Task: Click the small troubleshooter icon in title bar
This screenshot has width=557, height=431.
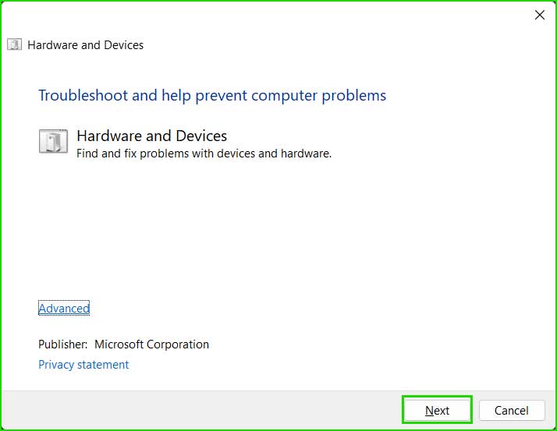Action: (x=14, y=44)
